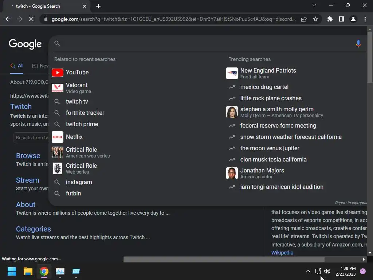Click the vertical scrollbar down arrow
This screenshot has width=373, height=280.
click(x=370, y=253)
